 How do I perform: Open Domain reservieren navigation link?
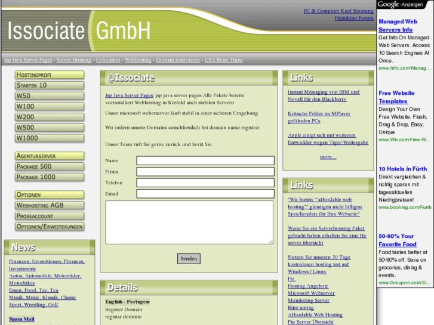click(x=178, y=60)
